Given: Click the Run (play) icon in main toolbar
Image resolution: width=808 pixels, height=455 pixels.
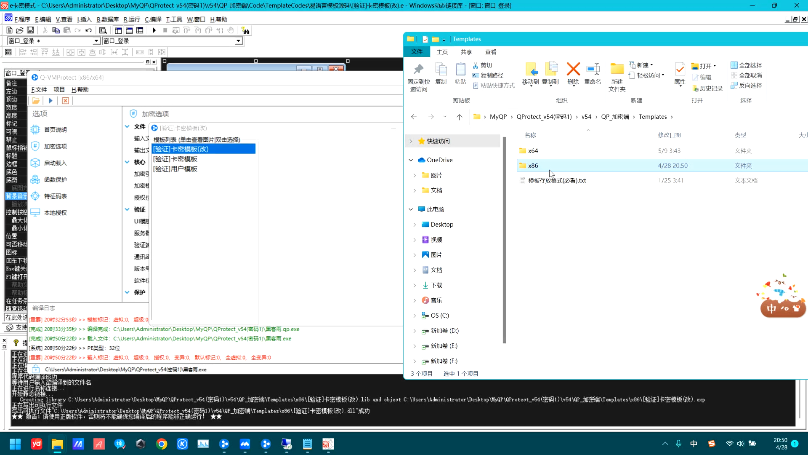Looking at the screenshot, I should click(154, 30).
